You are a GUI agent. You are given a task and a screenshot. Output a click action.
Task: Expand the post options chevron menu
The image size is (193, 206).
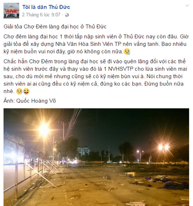tap(187, 5)
